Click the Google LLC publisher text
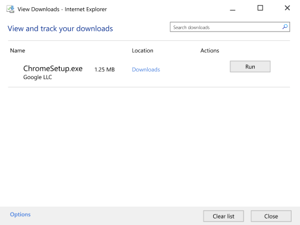The width and height of the screenshot is (300, 225). coord(37,77)
